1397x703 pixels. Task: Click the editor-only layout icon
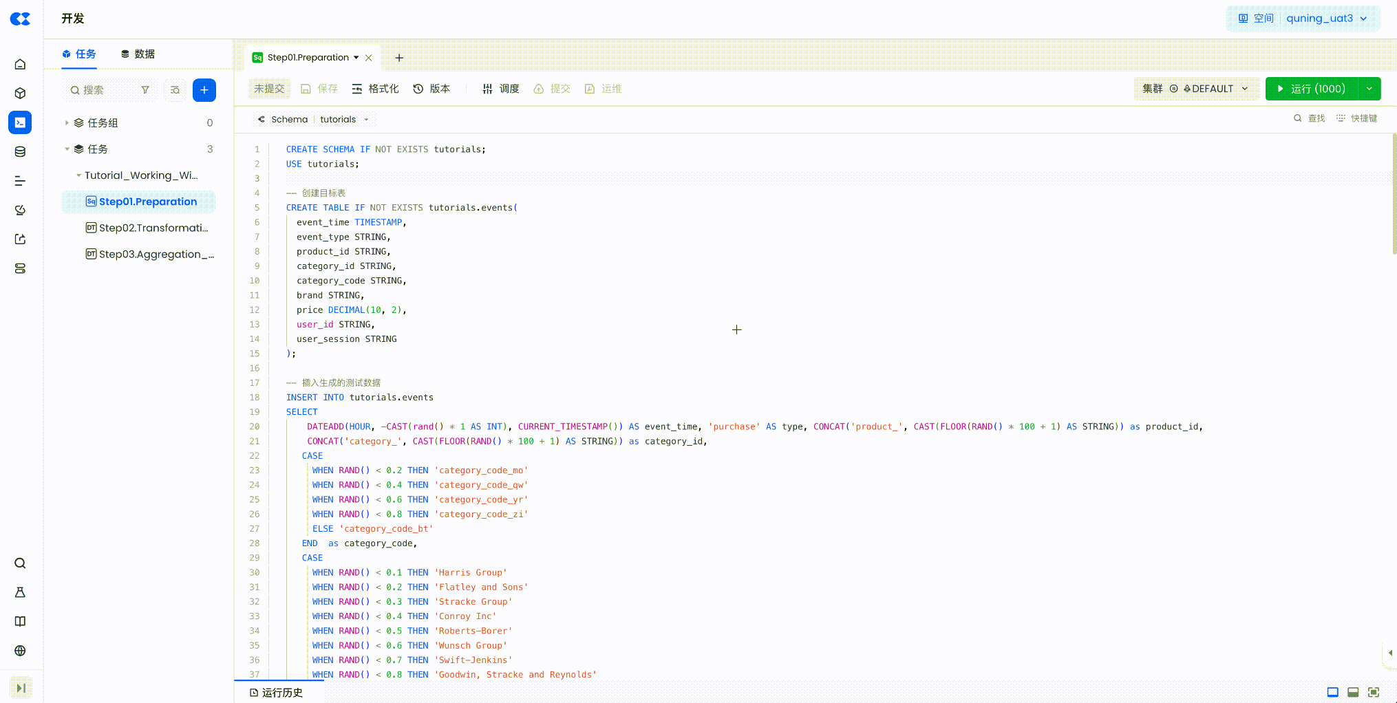click(1333, 692)
